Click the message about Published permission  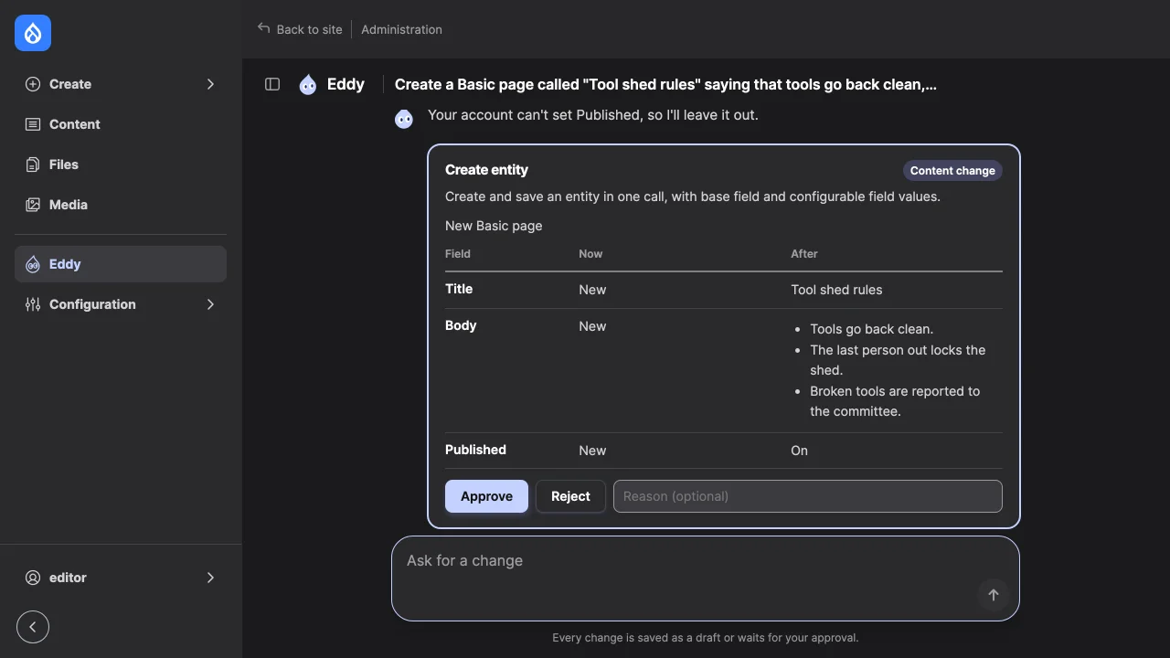(x=593, y=115)
